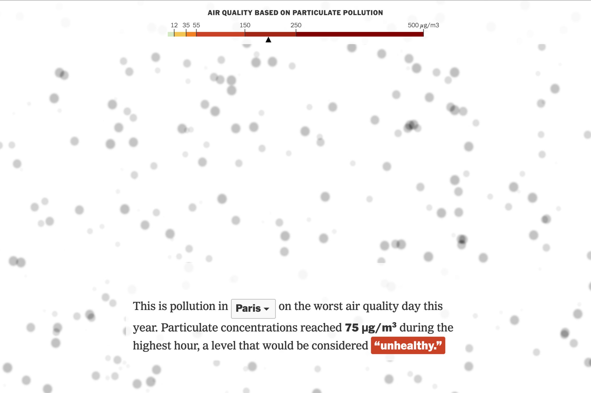The width and height of the screenshot is (591, 393).
Task: Click the scale segment between 150 and 250
Action: click(270, 34)
